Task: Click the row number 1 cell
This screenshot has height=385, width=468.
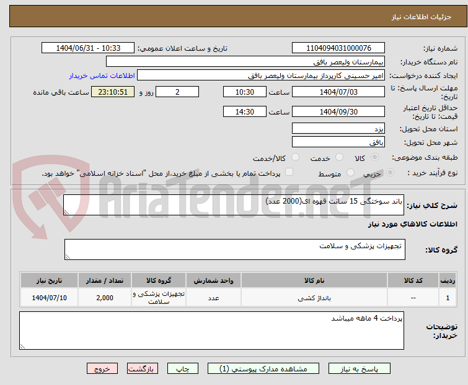Action: [x=448, y=298]
